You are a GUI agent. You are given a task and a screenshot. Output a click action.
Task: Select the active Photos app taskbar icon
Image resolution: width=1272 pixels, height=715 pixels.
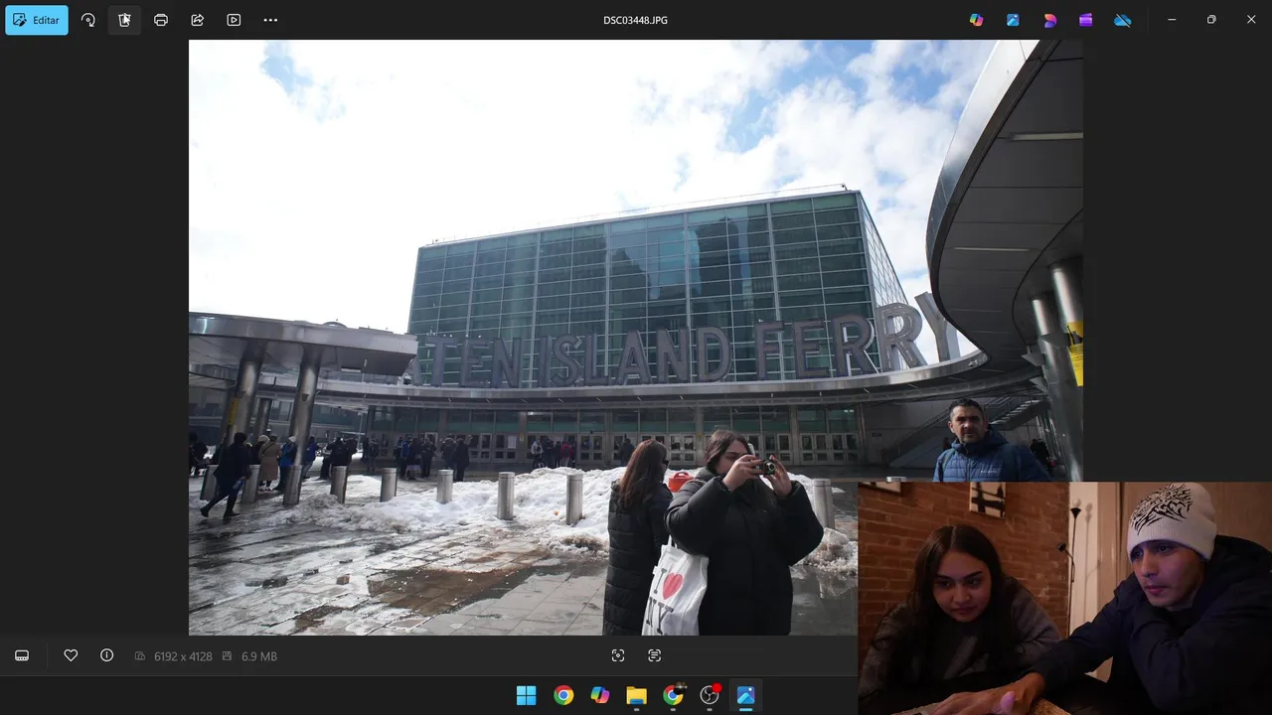[746, 695]
